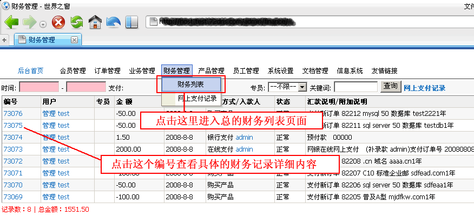Click the 查询 button

391,86
